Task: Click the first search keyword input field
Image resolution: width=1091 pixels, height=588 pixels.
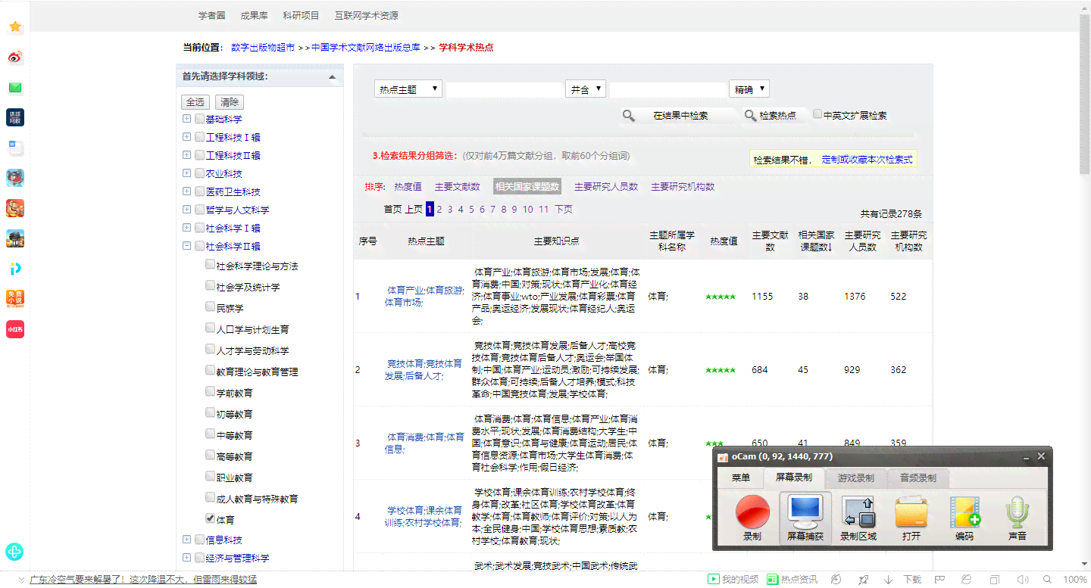Action: tap(505, 90)
